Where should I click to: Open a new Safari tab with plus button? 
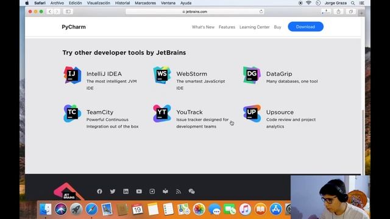(x=361, y=13)
